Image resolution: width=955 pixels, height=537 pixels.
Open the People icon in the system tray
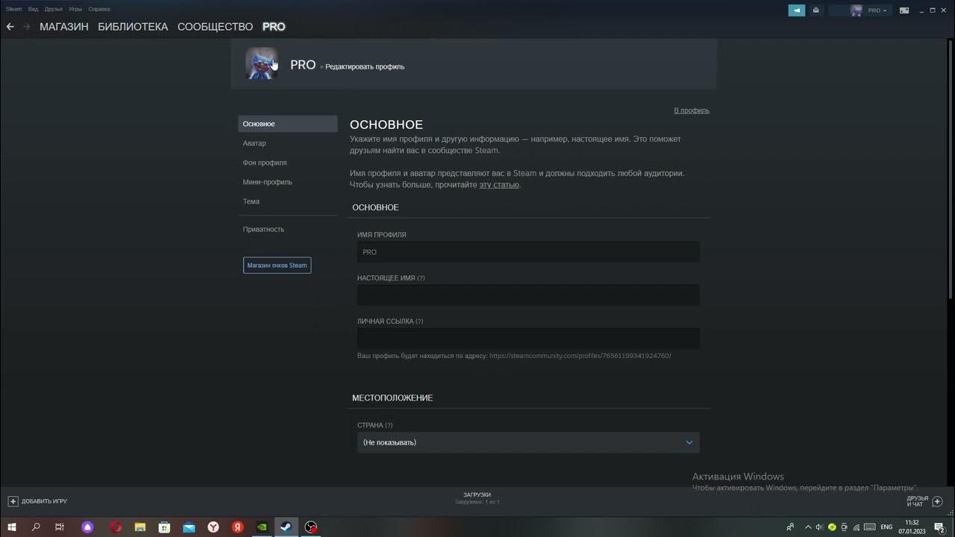coord(790,527)
